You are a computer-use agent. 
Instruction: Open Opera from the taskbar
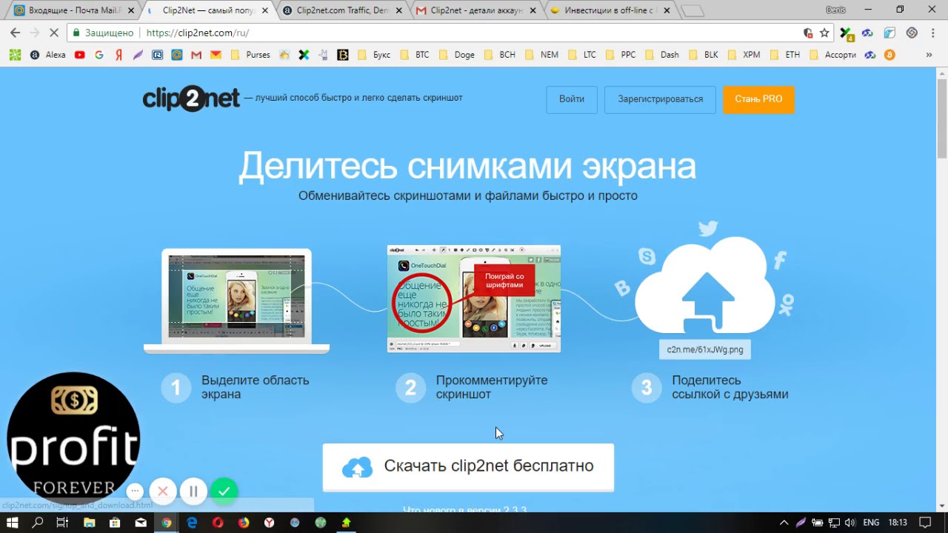point(218,523)
